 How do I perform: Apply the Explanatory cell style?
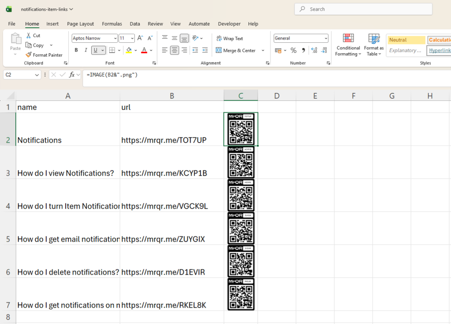[406, 50]
